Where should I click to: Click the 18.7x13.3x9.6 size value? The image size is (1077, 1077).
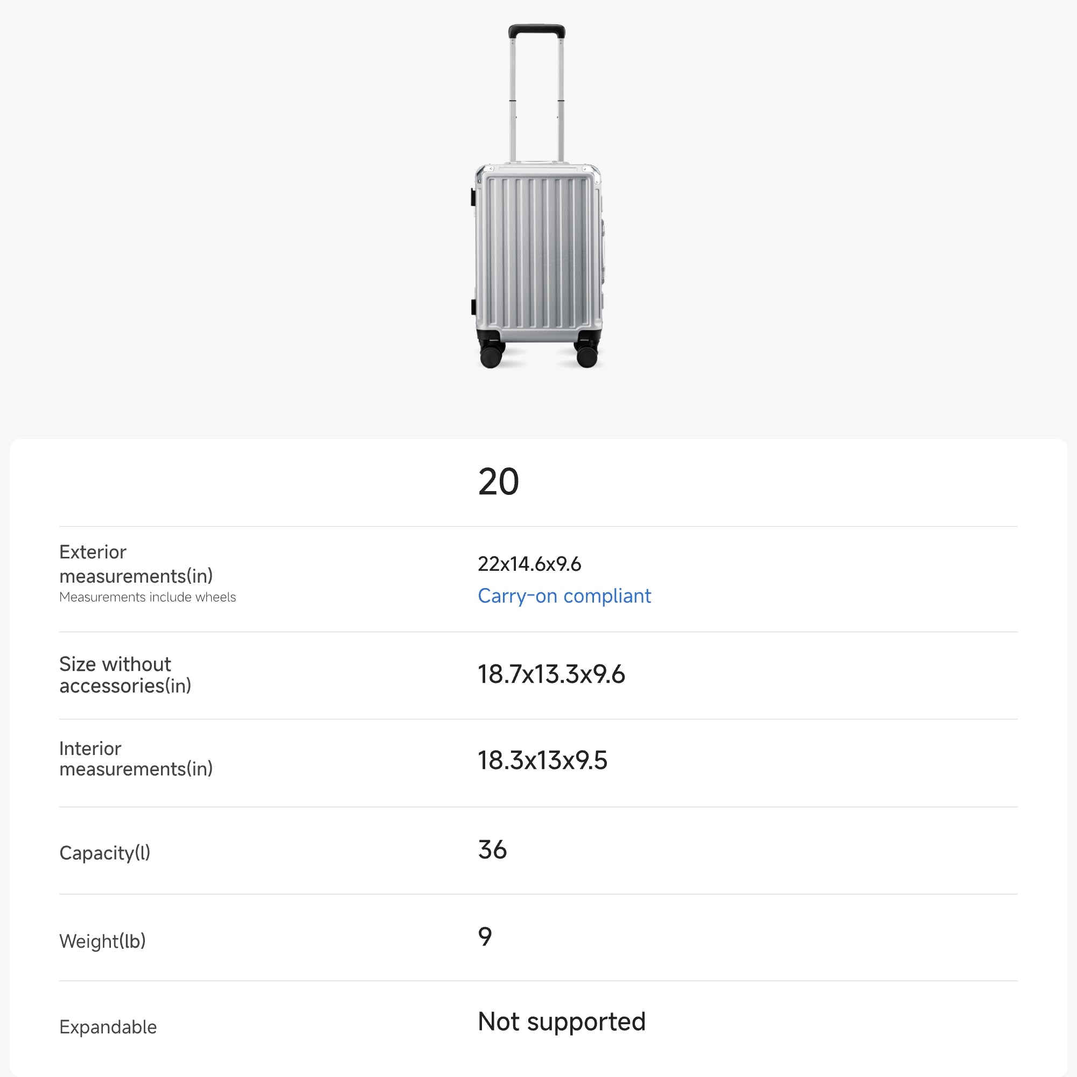[551, 675]
